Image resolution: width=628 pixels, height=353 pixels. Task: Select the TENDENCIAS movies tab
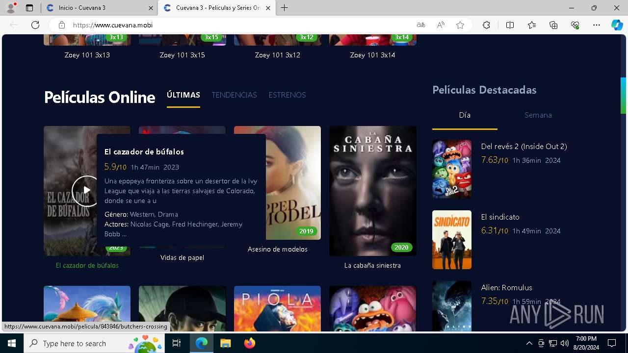coord(234,95)
